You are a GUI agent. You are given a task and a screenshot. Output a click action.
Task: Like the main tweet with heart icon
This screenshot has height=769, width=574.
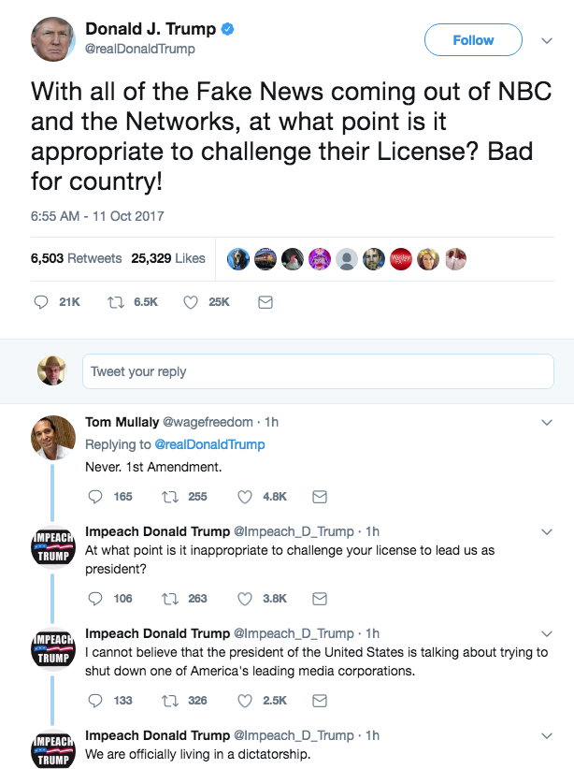coord(190,302)
